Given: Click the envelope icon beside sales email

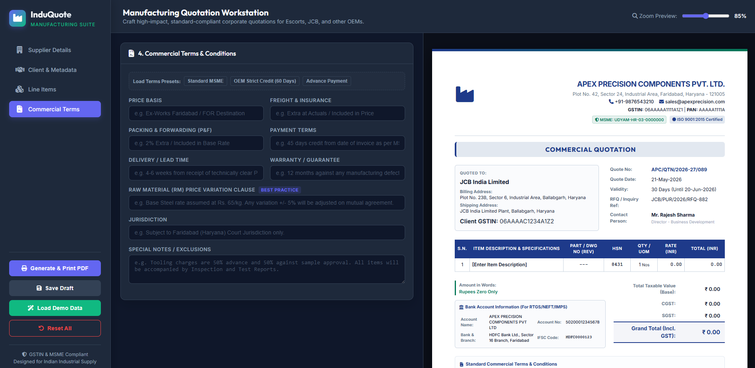Looking at the screenshot, I should point(662,102).
